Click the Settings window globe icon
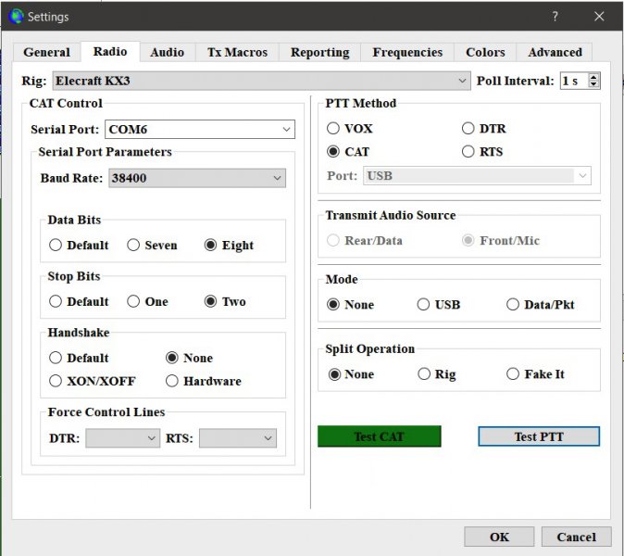 (16, 17)
